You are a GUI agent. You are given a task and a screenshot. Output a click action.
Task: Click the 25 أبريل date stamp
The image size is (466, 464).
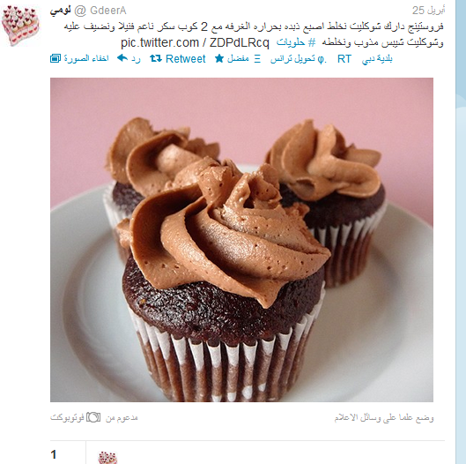pyautogui.click(x=428, y=11)
